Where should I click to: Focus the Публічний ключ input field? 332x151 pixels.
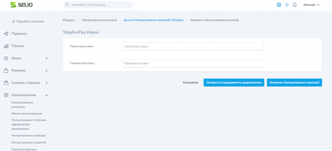pyautogui.click(x=192, y=47)
